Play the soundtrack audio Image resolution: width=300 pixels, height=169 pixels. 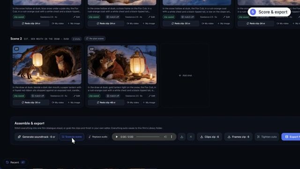pyautogui.click(x=117, y=137)
